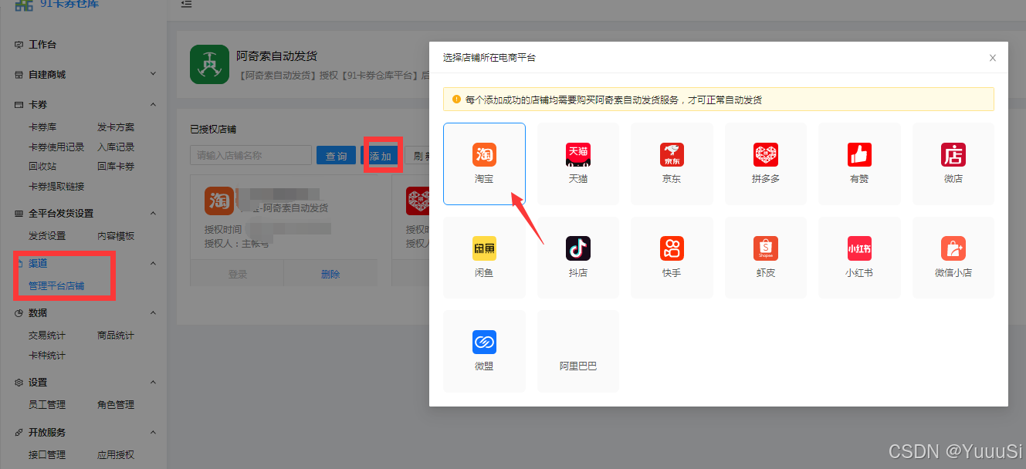The width and height of the screenshot is (1026, 469).
Task: Choose the Xiaohongshu (小红书) icon
Action: pos(859,248)
